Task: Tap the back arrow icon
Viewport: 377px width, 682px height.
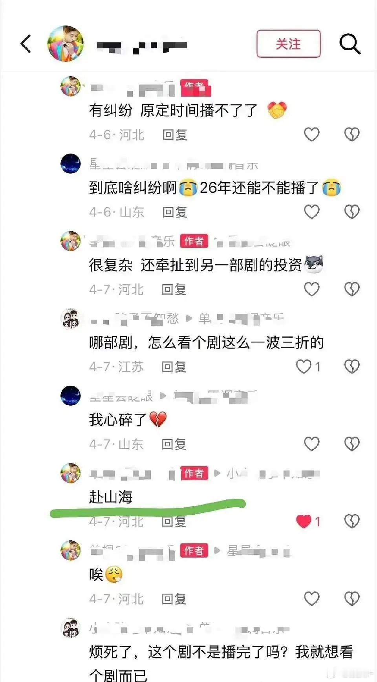Action: tap(26, 44)
